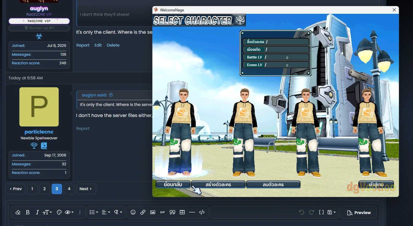Open the smilies picker
The height and width of the screenshot is (226, 413).
[x=133, y=212]
